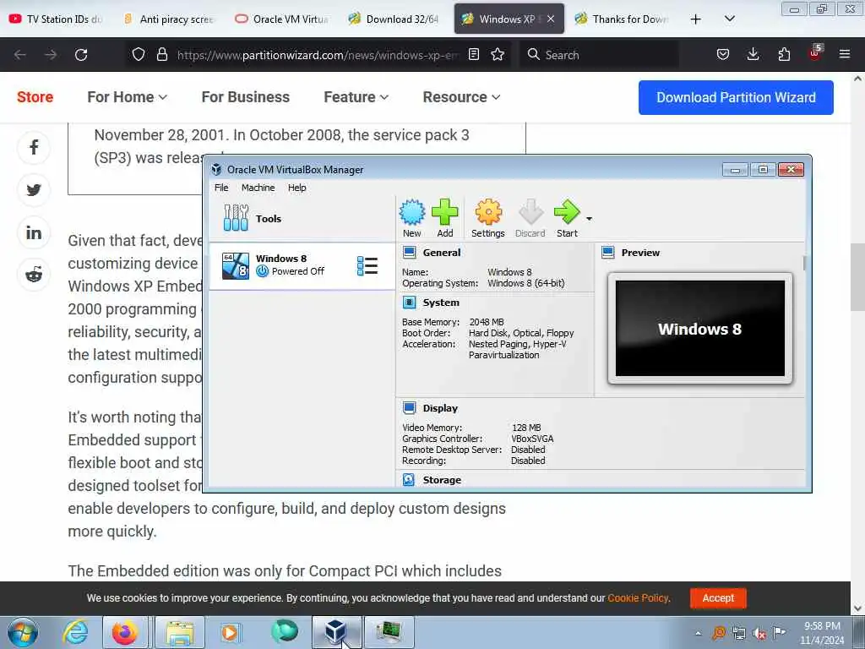The image size is (865, 649).
Task: Open a new browser tab
Action: click(x=696, y=19)
